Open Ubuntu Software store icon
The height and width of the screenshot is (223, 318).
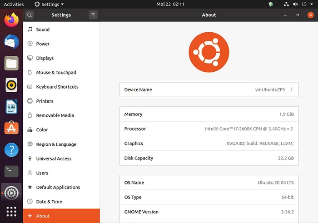click(x=11, y=128)
